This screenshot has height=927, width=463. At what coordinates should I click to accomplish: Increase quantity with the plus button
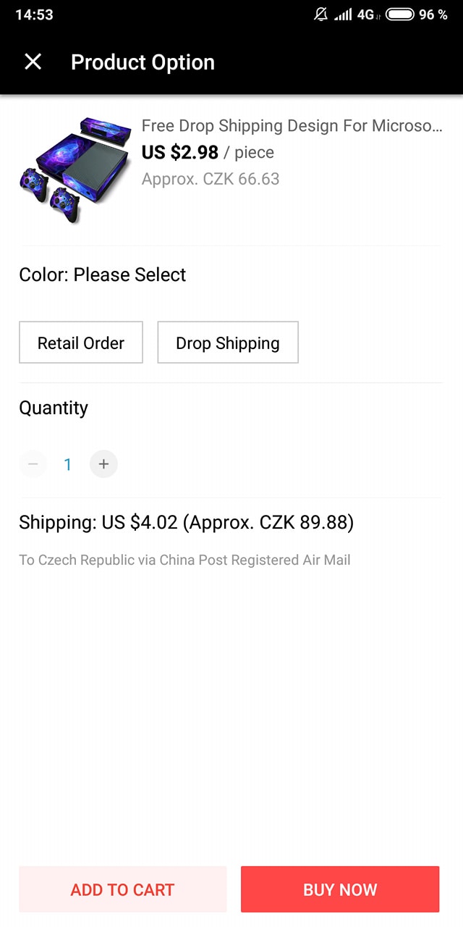pos(103,464)
